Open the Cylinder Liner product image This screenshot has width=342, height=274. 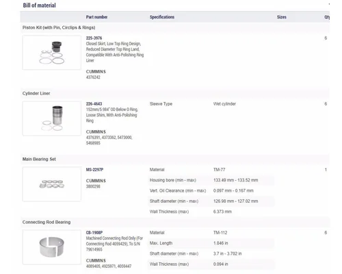tap(52, 119)
